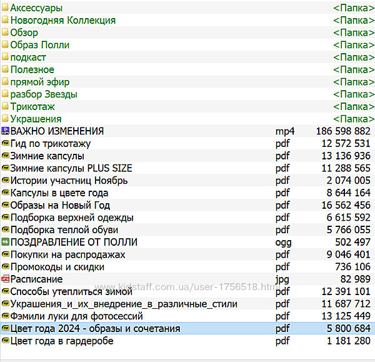
Task: Open the Обзор folder
Action: 24,33
